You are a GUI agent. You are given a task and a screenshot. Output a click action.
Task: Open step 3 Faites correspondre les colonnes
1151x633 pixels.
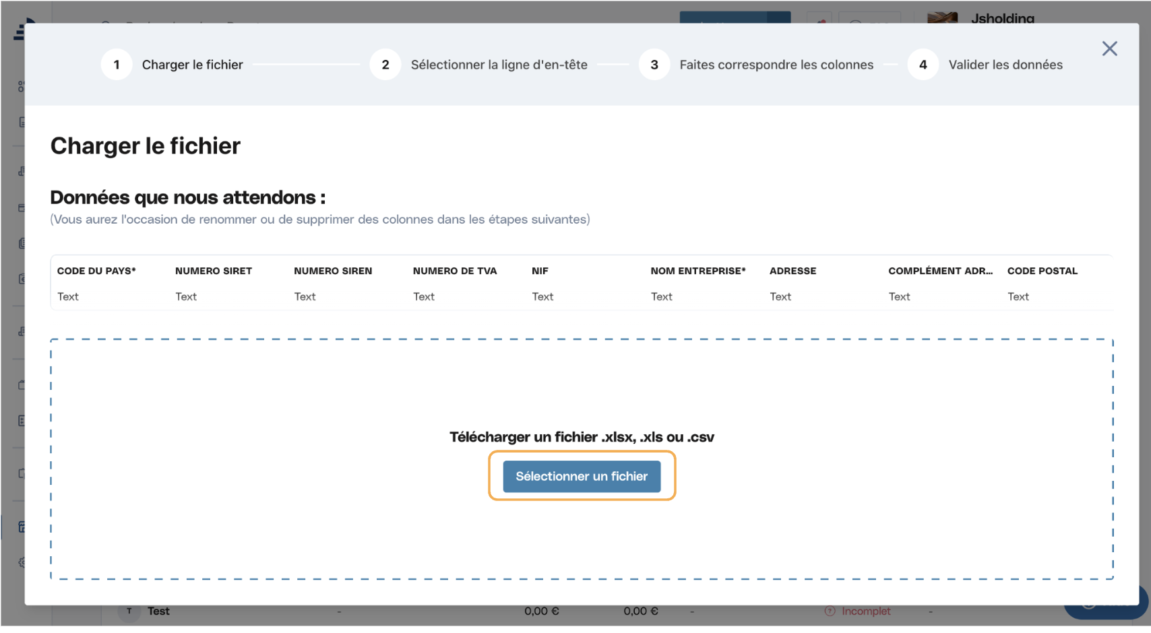756,65
